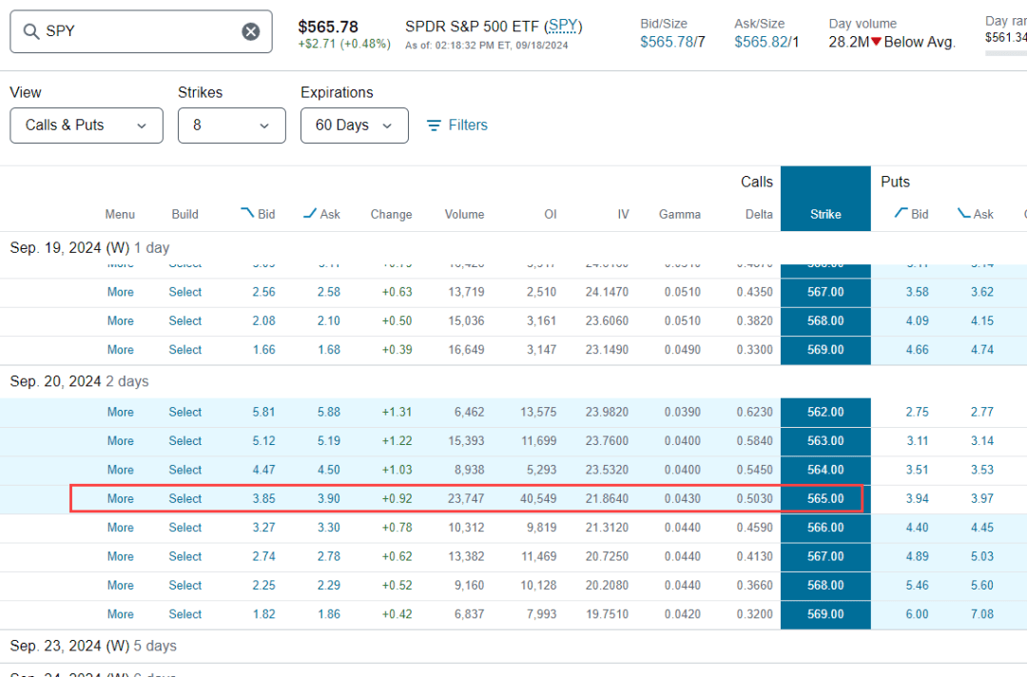Expand the Strikes count dropdown
1027x677 pixels.
232,126
